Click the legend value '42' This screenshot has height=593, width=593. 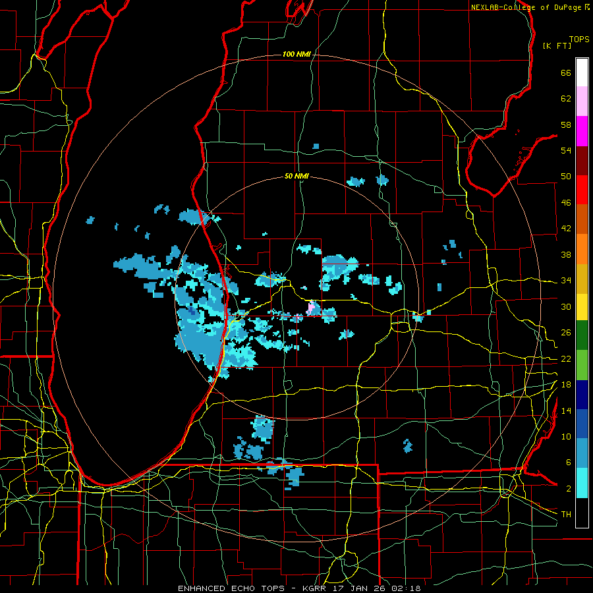click(x=566, y=229)
